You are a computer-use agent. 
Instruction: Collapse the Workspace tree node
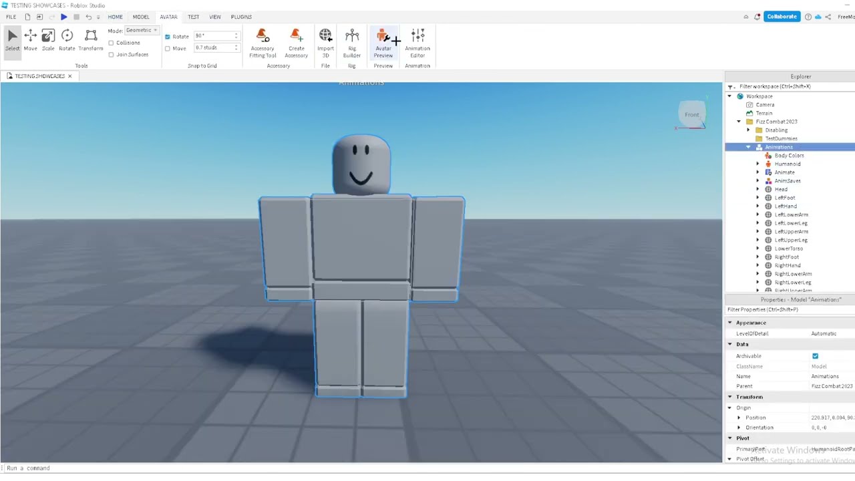point(729,96)
